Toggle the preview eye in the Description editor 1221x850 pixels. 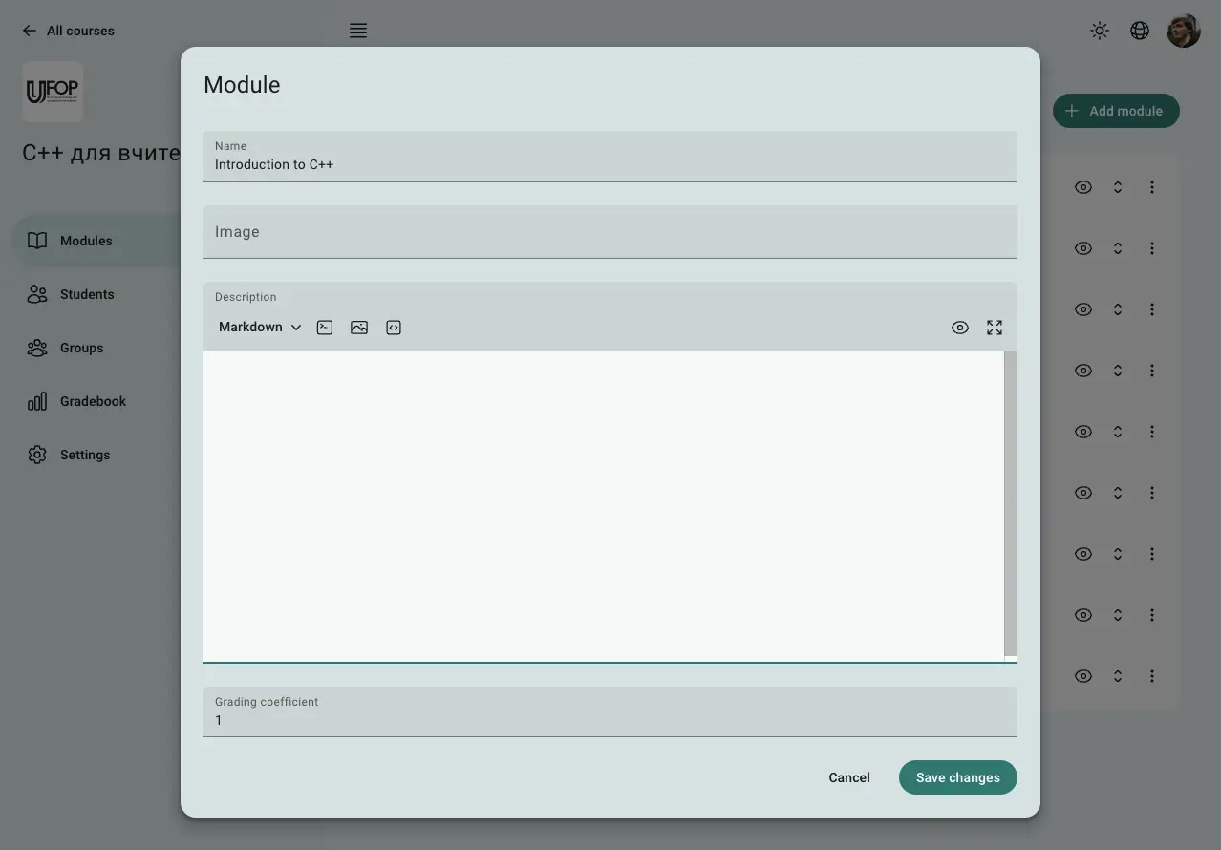[960, 328]
